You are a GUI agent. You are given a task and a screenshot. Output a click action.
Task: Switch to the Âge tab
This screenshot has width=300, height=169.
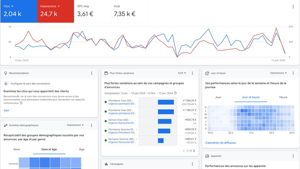pos(82,149)
